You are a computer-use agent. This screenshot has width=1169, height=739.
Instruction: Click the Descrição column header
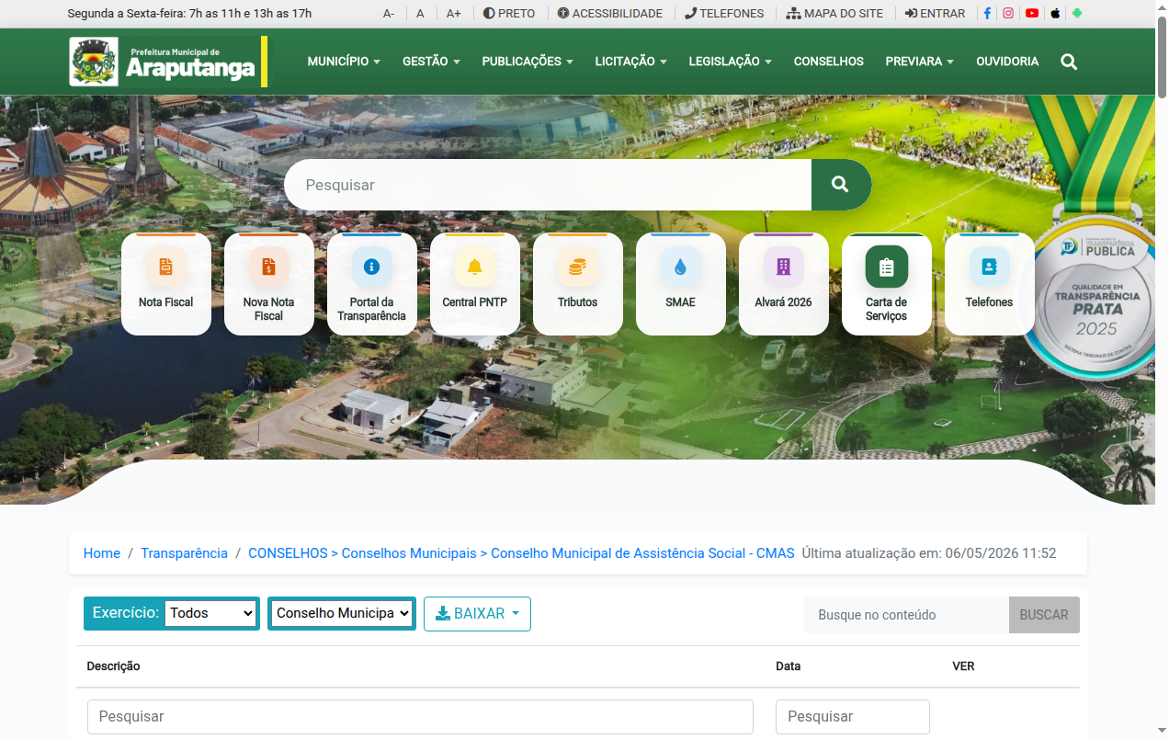coord(113,666)
